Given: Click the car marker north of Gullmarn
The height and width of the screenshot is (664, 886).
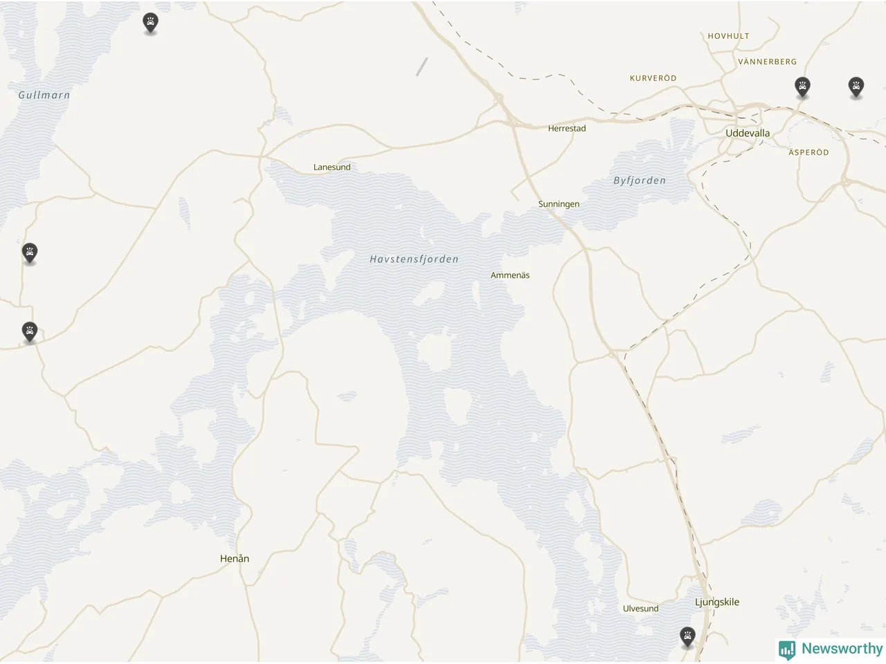Looking at the screenshot, I should [x=150, y=23].
